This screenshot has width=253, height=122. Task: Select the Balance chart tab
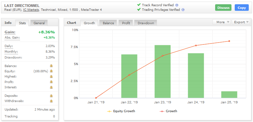pyautogui.click(x=108, y=23)
